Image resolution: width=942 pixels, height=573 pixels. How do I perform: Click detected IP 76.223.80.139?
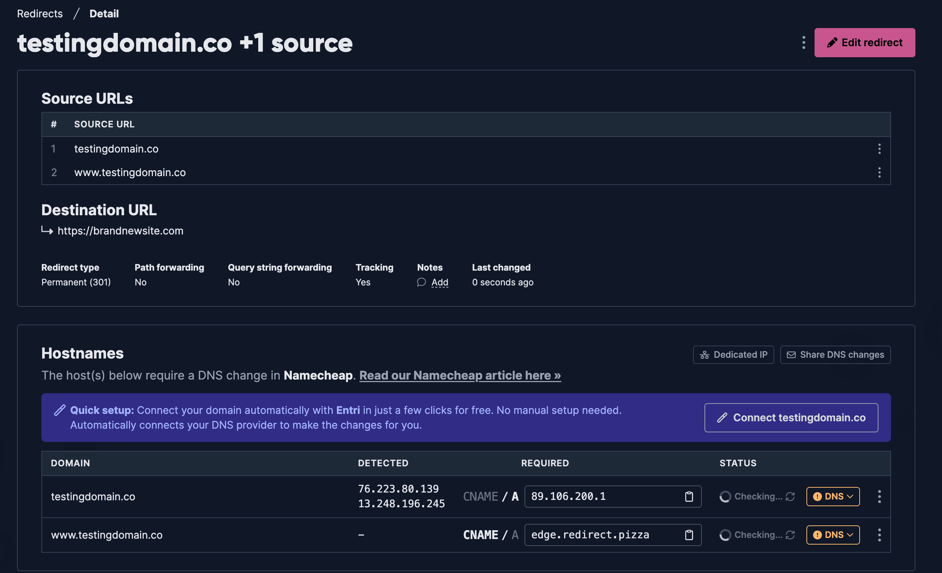pos(398,489)
